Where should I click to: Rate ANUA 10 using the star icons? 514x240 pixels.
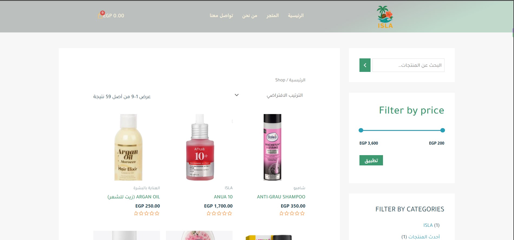(x=219, y=214)
